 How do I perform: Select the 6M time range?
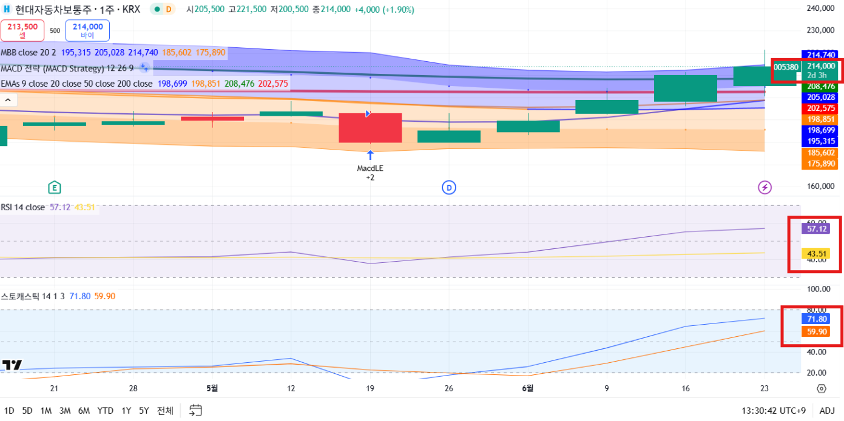[x=84, y=411]
